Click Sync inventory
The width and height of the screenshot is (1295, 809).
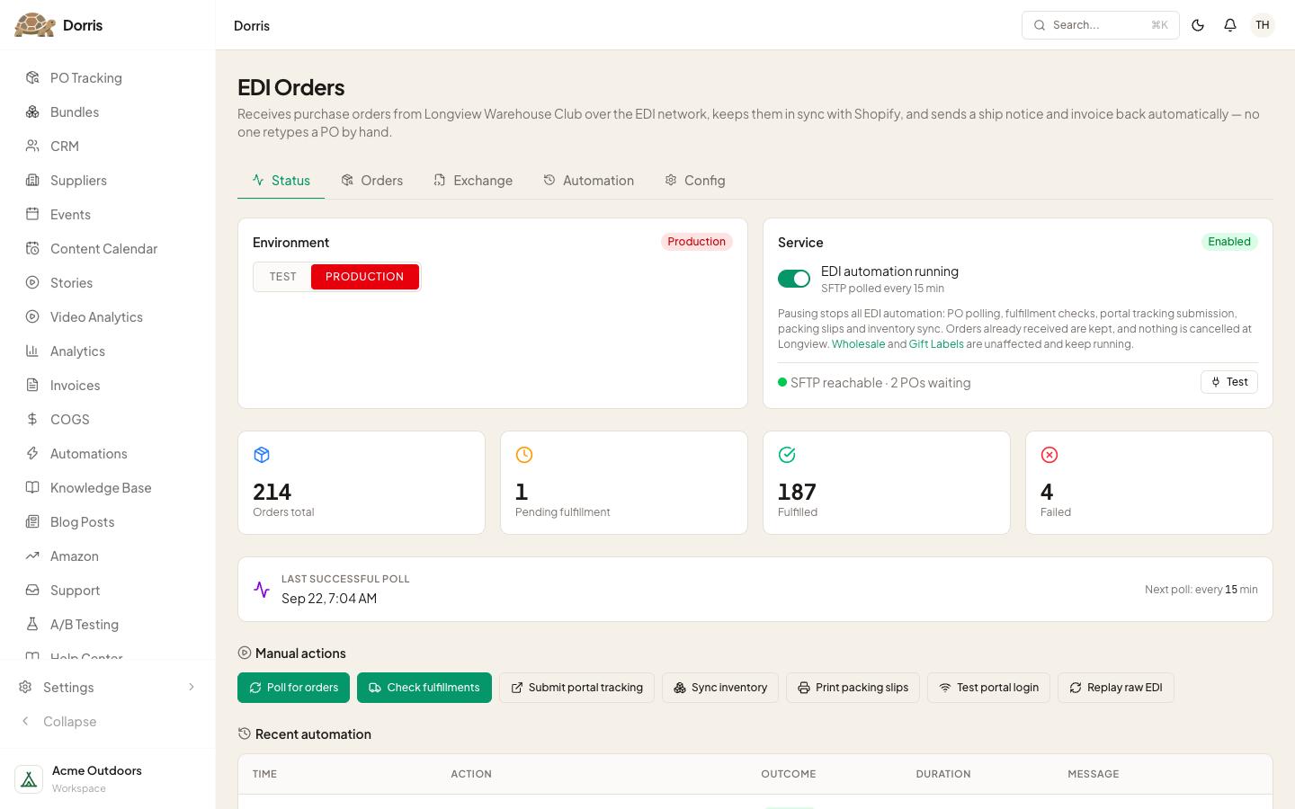720,688
